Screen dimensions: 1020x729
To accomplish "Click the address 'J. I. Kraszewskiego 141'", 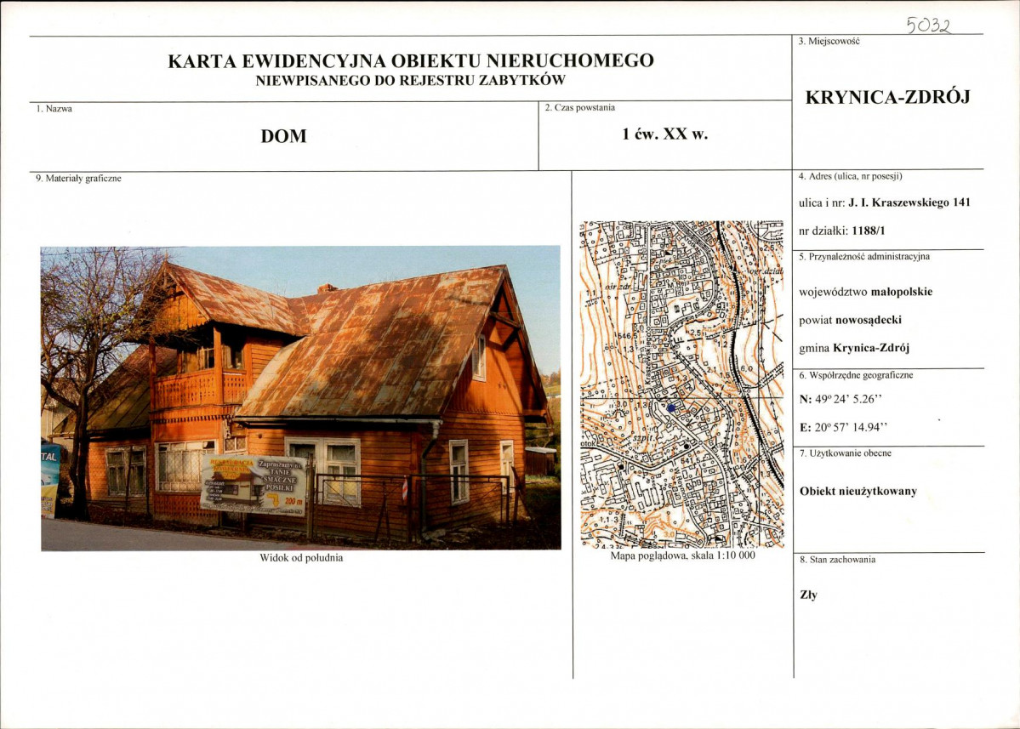I will tap(909, 202).
